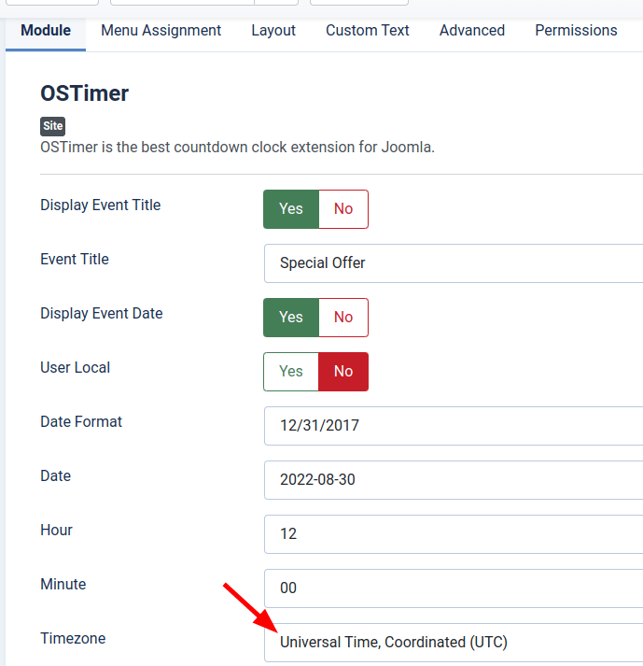Click the Hour label

tap(56, 530)
